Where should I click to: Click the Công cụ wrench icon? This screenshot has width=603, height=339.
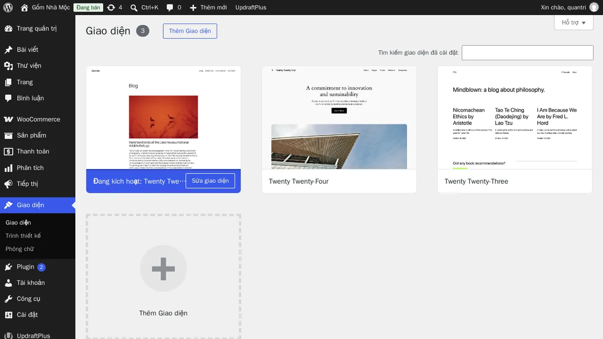9,299
